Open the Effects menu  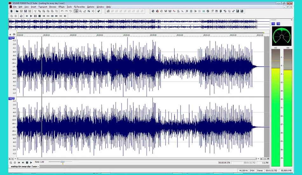61,7
